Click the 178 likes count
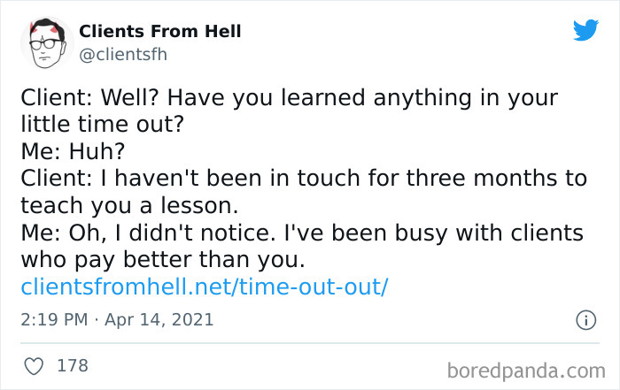This screenshot has width=620, height=390. tap(74, 364)
